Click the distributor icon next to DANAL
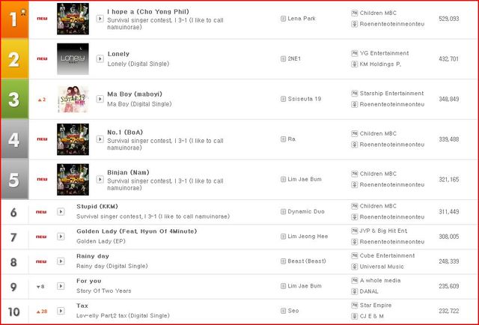The width and height of the screenshot is (479, 325). (x=354, y=291)
